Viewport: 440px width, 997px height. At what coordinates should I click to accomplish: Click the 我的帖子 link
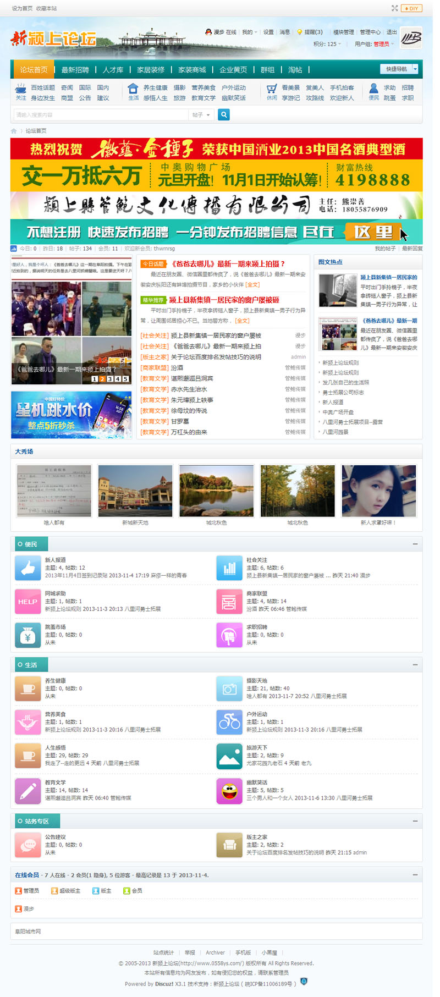385,249
